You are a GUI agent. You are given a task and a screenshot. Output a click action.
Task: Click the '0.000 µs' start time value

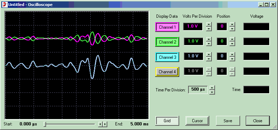coord(28,124)
